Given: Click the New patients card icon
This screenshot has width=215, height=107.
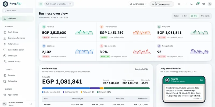Looking at the screenshot, I should click(x=159, y=46).
